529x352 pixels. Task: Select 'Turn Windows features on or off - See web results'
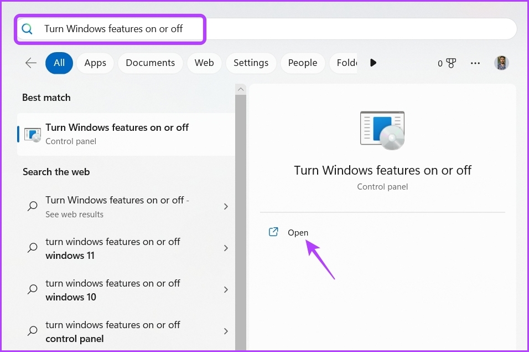126,207
